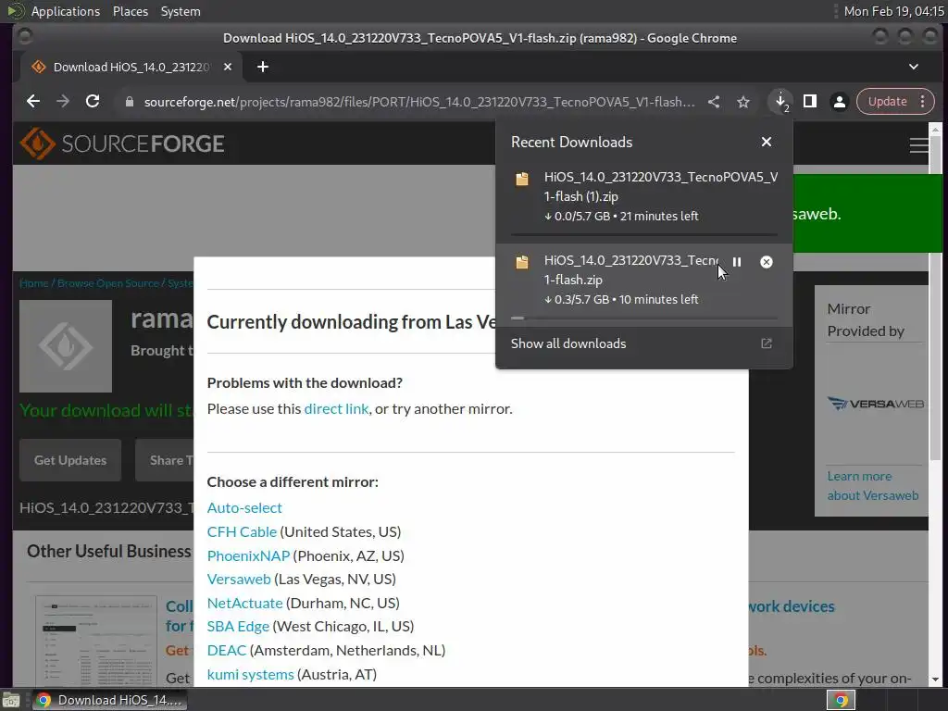Viewport: 948px width, 711px height.
Task: Open the tab search dropdown arrow
Action: click(914, 67)
